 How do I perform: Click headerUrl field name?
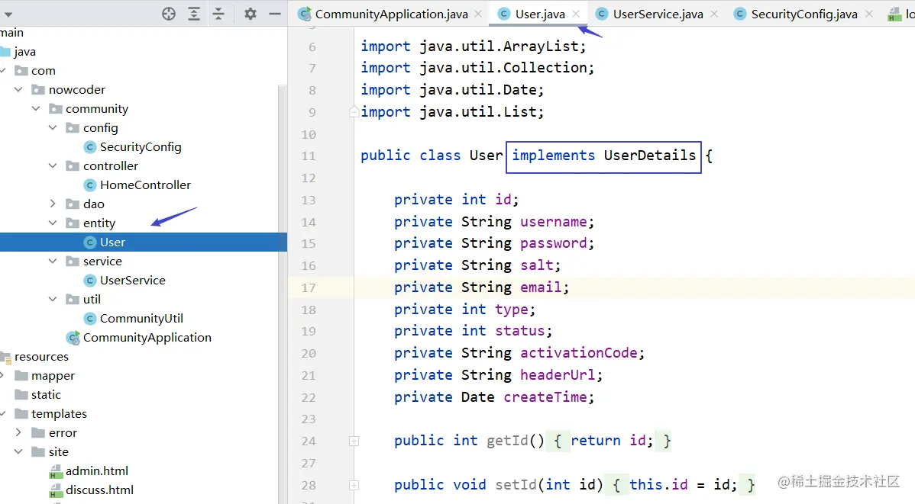[x=558, y=375]
